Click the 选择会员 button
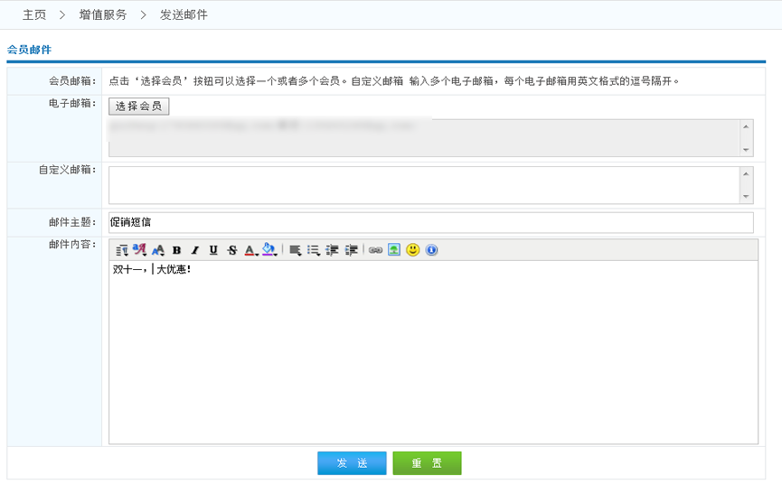The height and width of the screenshot is (484, 782). (138, 107)
